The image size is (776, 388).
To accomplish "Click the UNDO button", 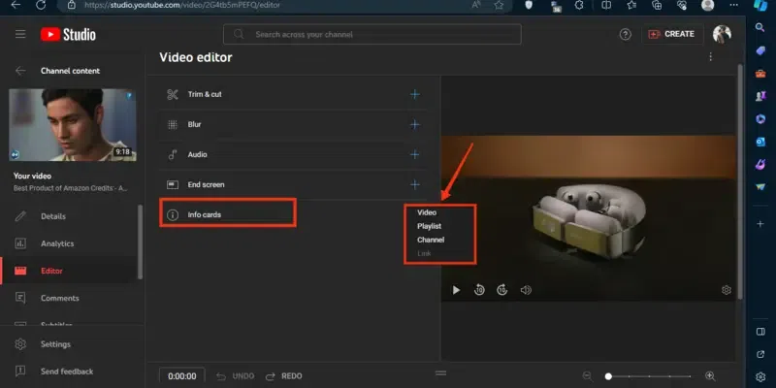I will 236,376.
